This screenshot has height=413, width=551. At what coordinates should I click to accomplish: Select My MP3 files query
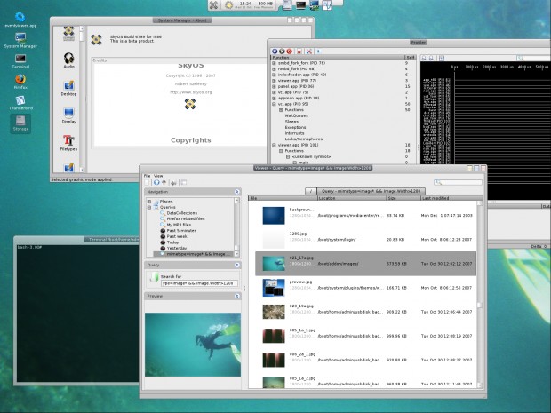179,225
